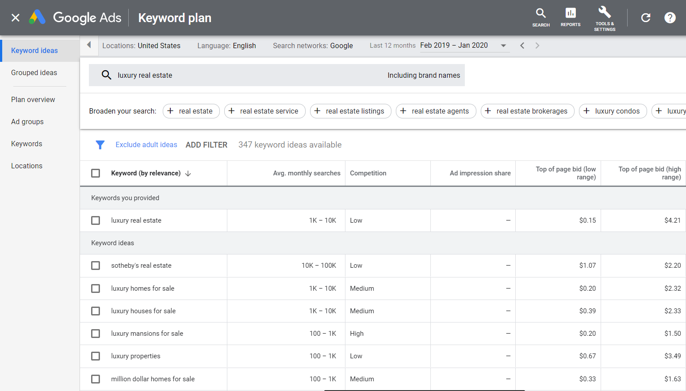Click 347 keyword ideas available text

[290, 144]
